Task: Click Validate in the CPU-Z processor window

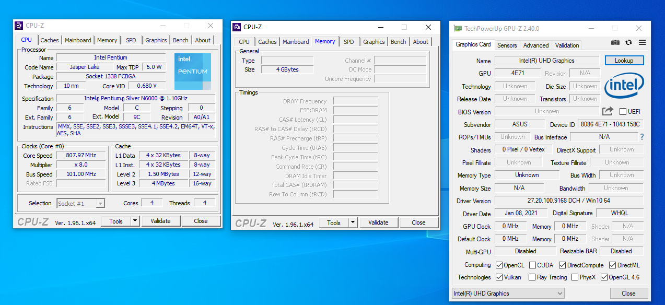Action: click(161, 221)
